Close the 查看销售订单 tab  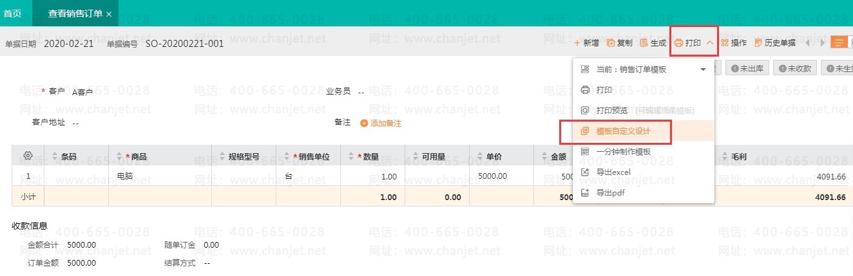(x=108, y=14)
